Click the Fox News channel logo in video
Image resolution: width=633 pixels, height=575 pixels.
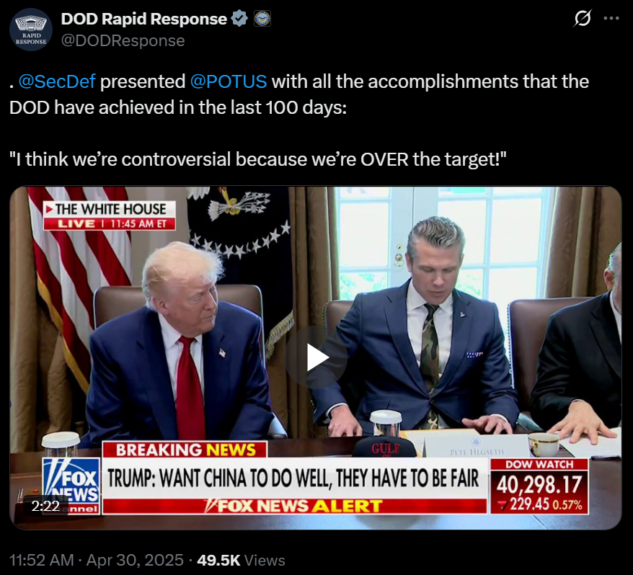click(71, 486)
